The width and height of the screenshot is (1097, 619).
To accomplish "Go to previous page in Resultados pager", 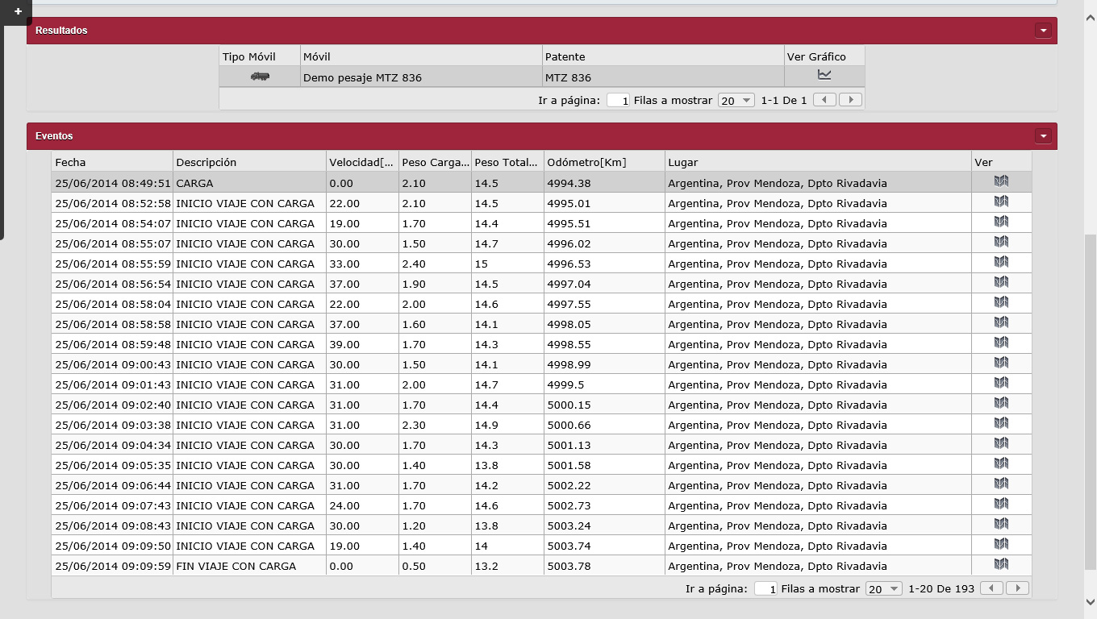I will [824, 100].
